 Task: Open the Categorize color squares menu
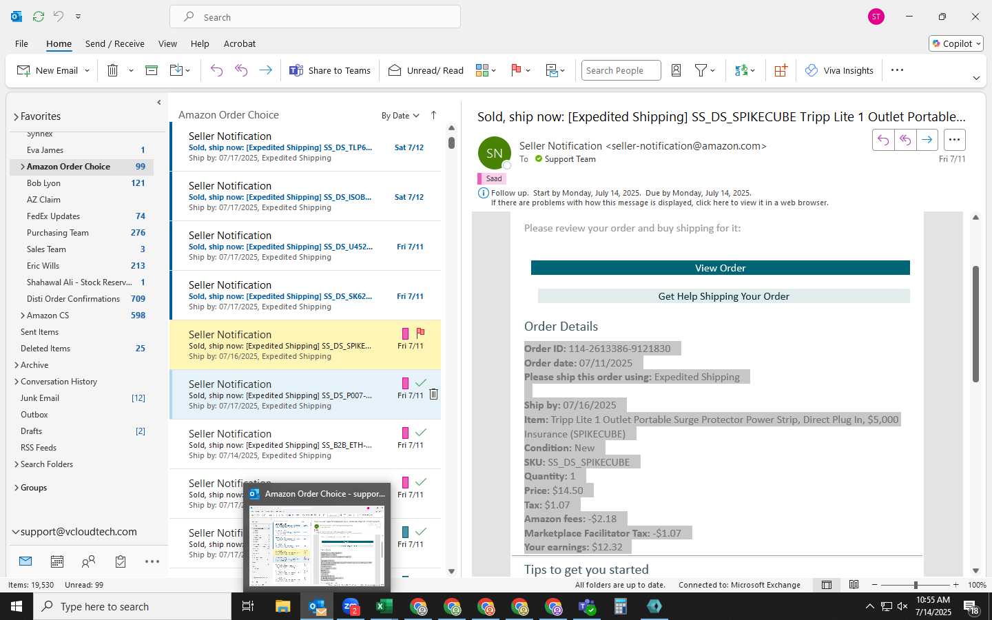[486, 70]
